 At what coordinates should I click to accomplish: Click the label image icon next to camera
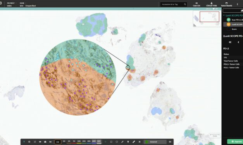(50, 142)
